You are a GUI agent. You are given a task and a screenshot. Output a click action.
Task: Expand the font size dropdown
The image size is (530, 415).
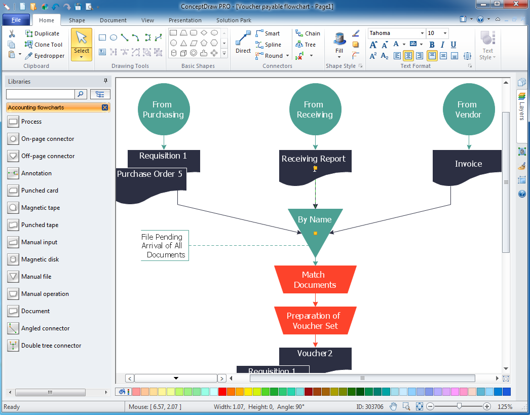pyautogui.click(x=444, y=33)
